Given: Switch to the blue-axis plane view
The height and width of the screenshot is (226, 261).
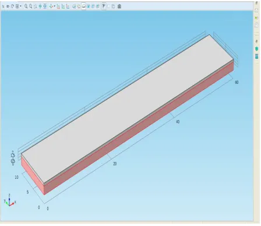Looking at the screenshot, I should (x=68, y=6).
